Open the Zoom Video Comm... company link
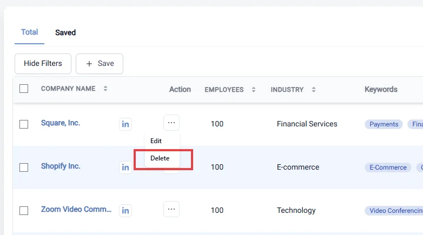 coord(76,209)
